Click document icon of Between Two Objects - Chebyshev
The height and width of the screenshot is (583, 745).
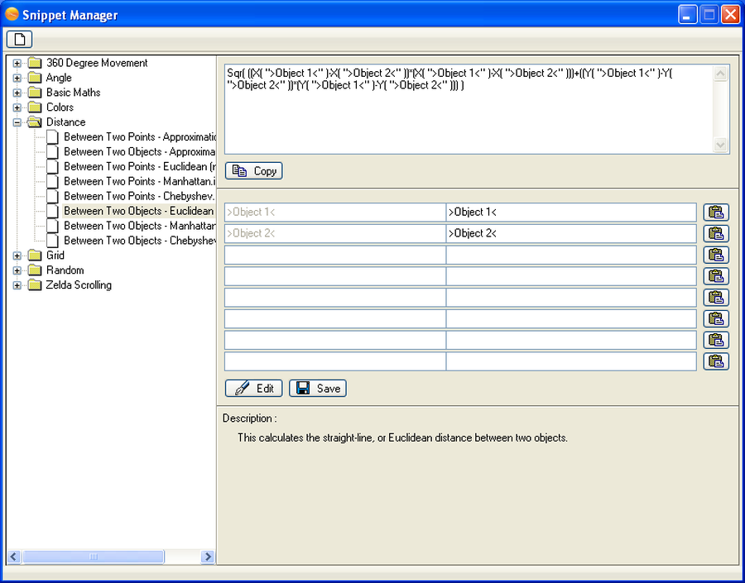pyautogui.click(x=53, y=241)
